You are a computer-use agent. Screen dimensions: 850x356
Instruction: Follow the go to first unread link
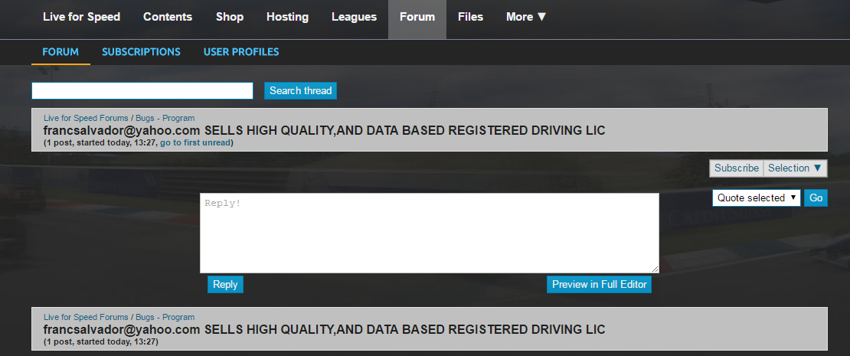196,143
